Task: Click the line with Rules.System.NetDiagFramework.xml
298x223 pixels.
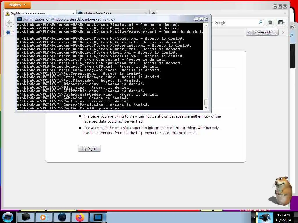Action: click(x=110, y=32)
